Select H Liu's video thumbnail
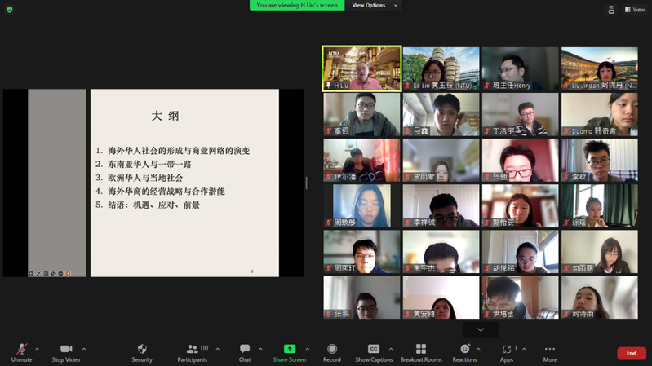The width and height of the screenshot is (652, 366). 361,68
